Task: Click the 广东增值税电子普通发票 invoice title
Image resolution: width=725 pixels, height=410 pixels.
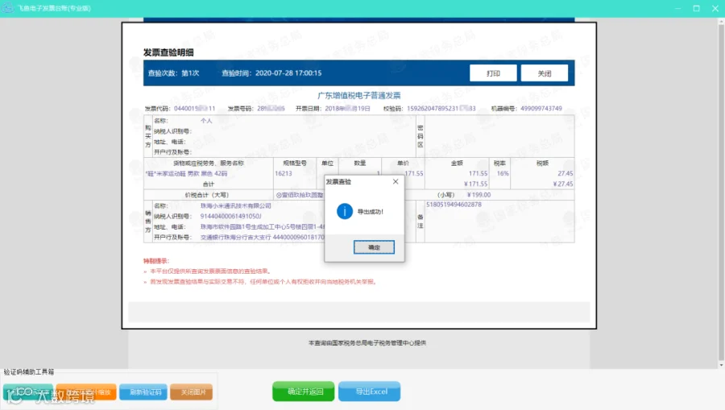Action: [x=358, y=95]
